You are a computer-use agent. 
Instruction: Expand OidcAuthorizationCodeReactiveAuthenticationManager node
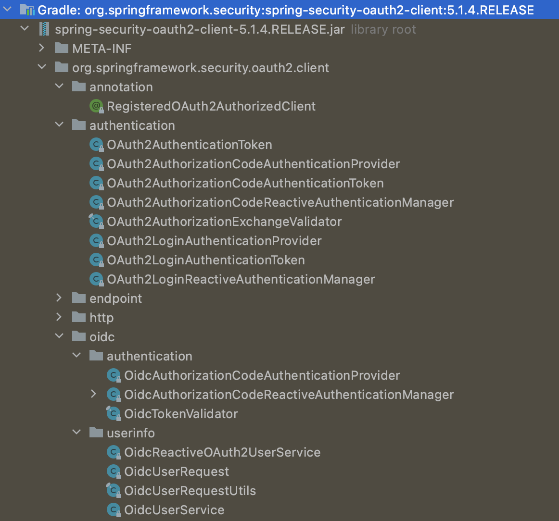93,394
